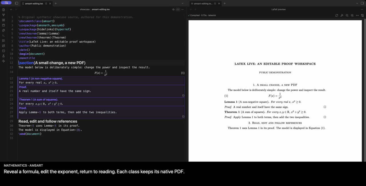Toggle reading view eye icon
The image size is (366, 186).
pos(173,9)
